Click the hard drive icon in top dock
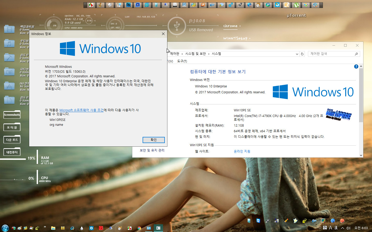The image size is (372, 232). 175,5
